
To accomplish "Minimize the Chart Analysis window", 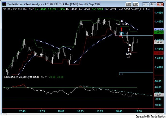I will pyautogui.click(x=146, y=4).
